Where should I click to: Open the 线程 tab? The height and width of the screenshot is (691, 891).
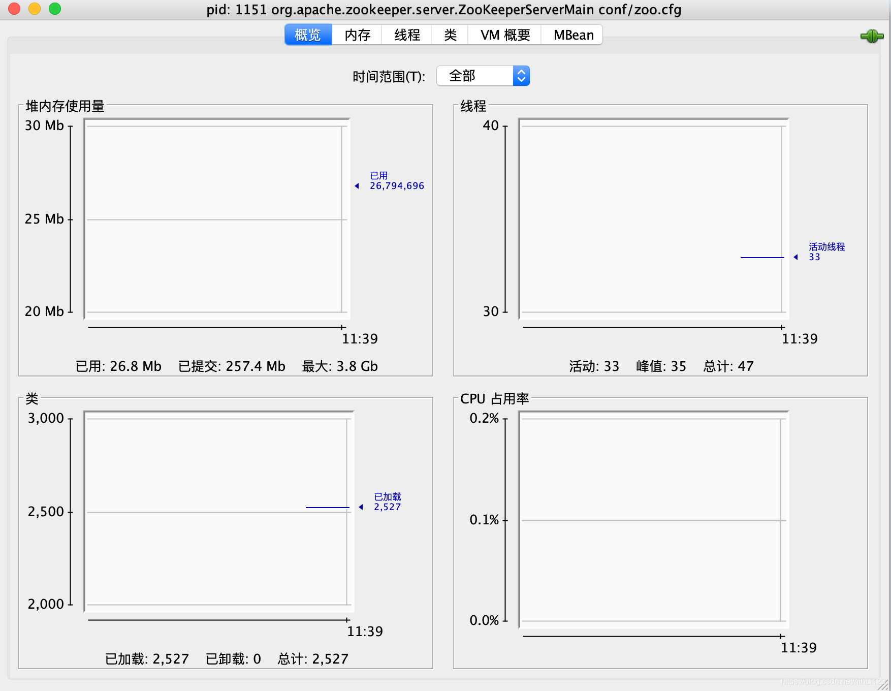click(x=407, y=35)
